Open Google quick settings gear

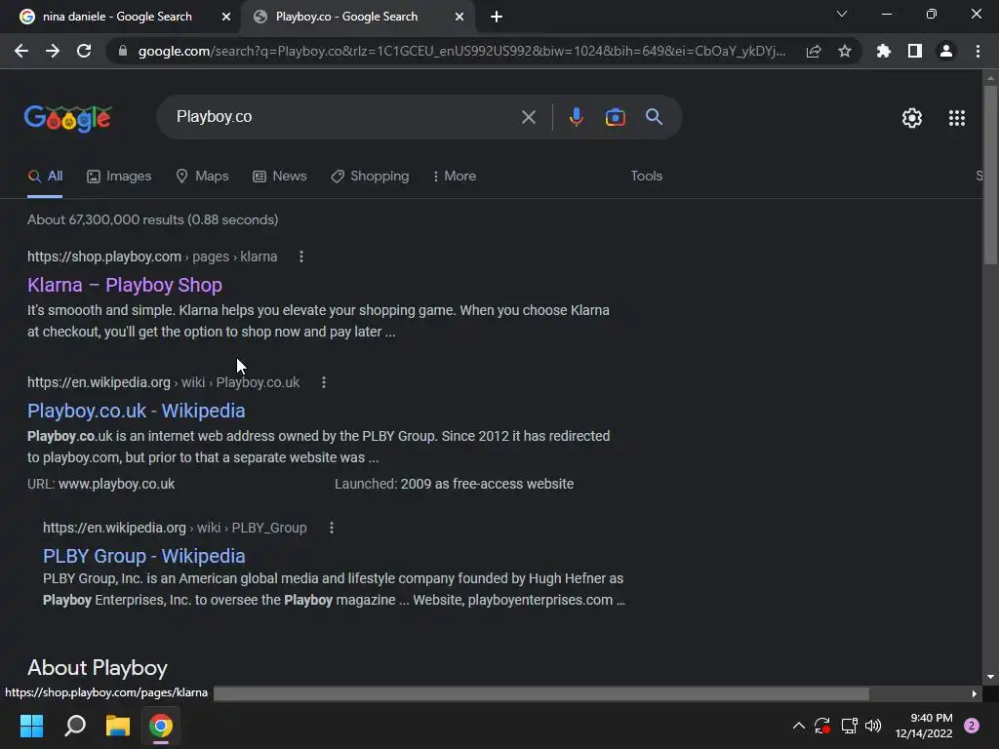(912, 118)
